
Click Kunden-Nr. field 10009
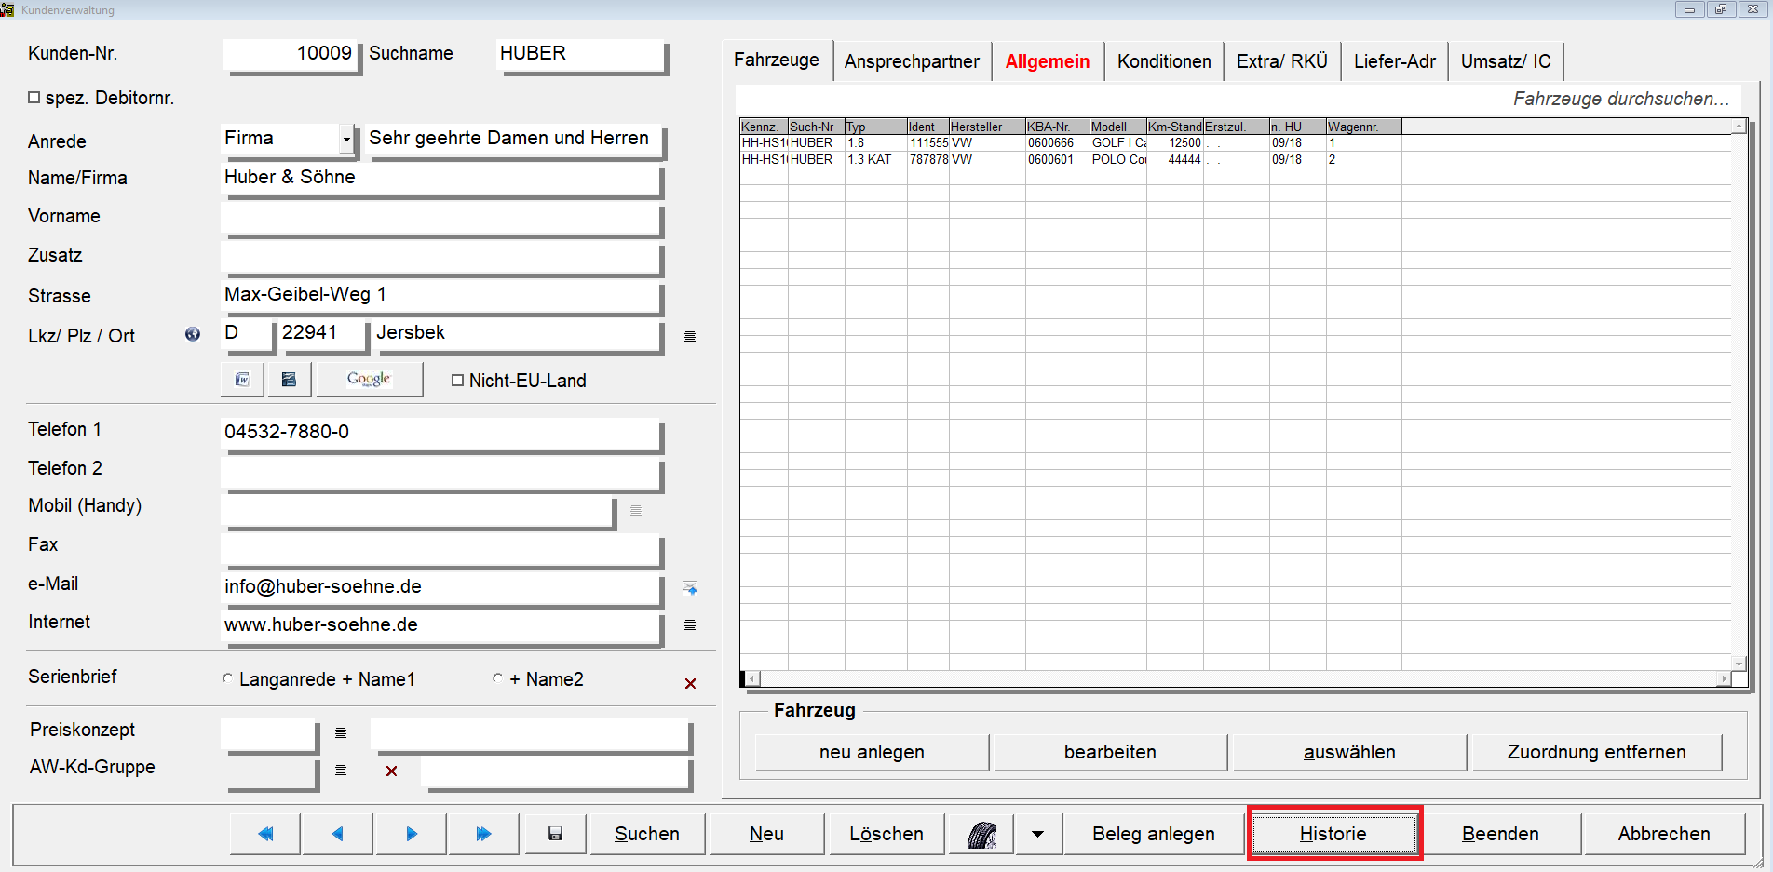(x=291, y=54)
